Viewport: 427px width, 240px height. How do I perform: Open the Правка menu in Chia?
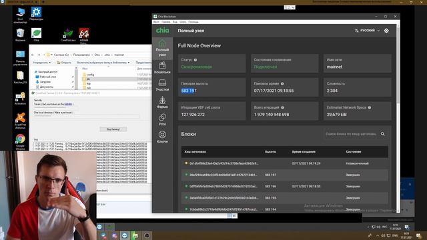tap(166, 22)
